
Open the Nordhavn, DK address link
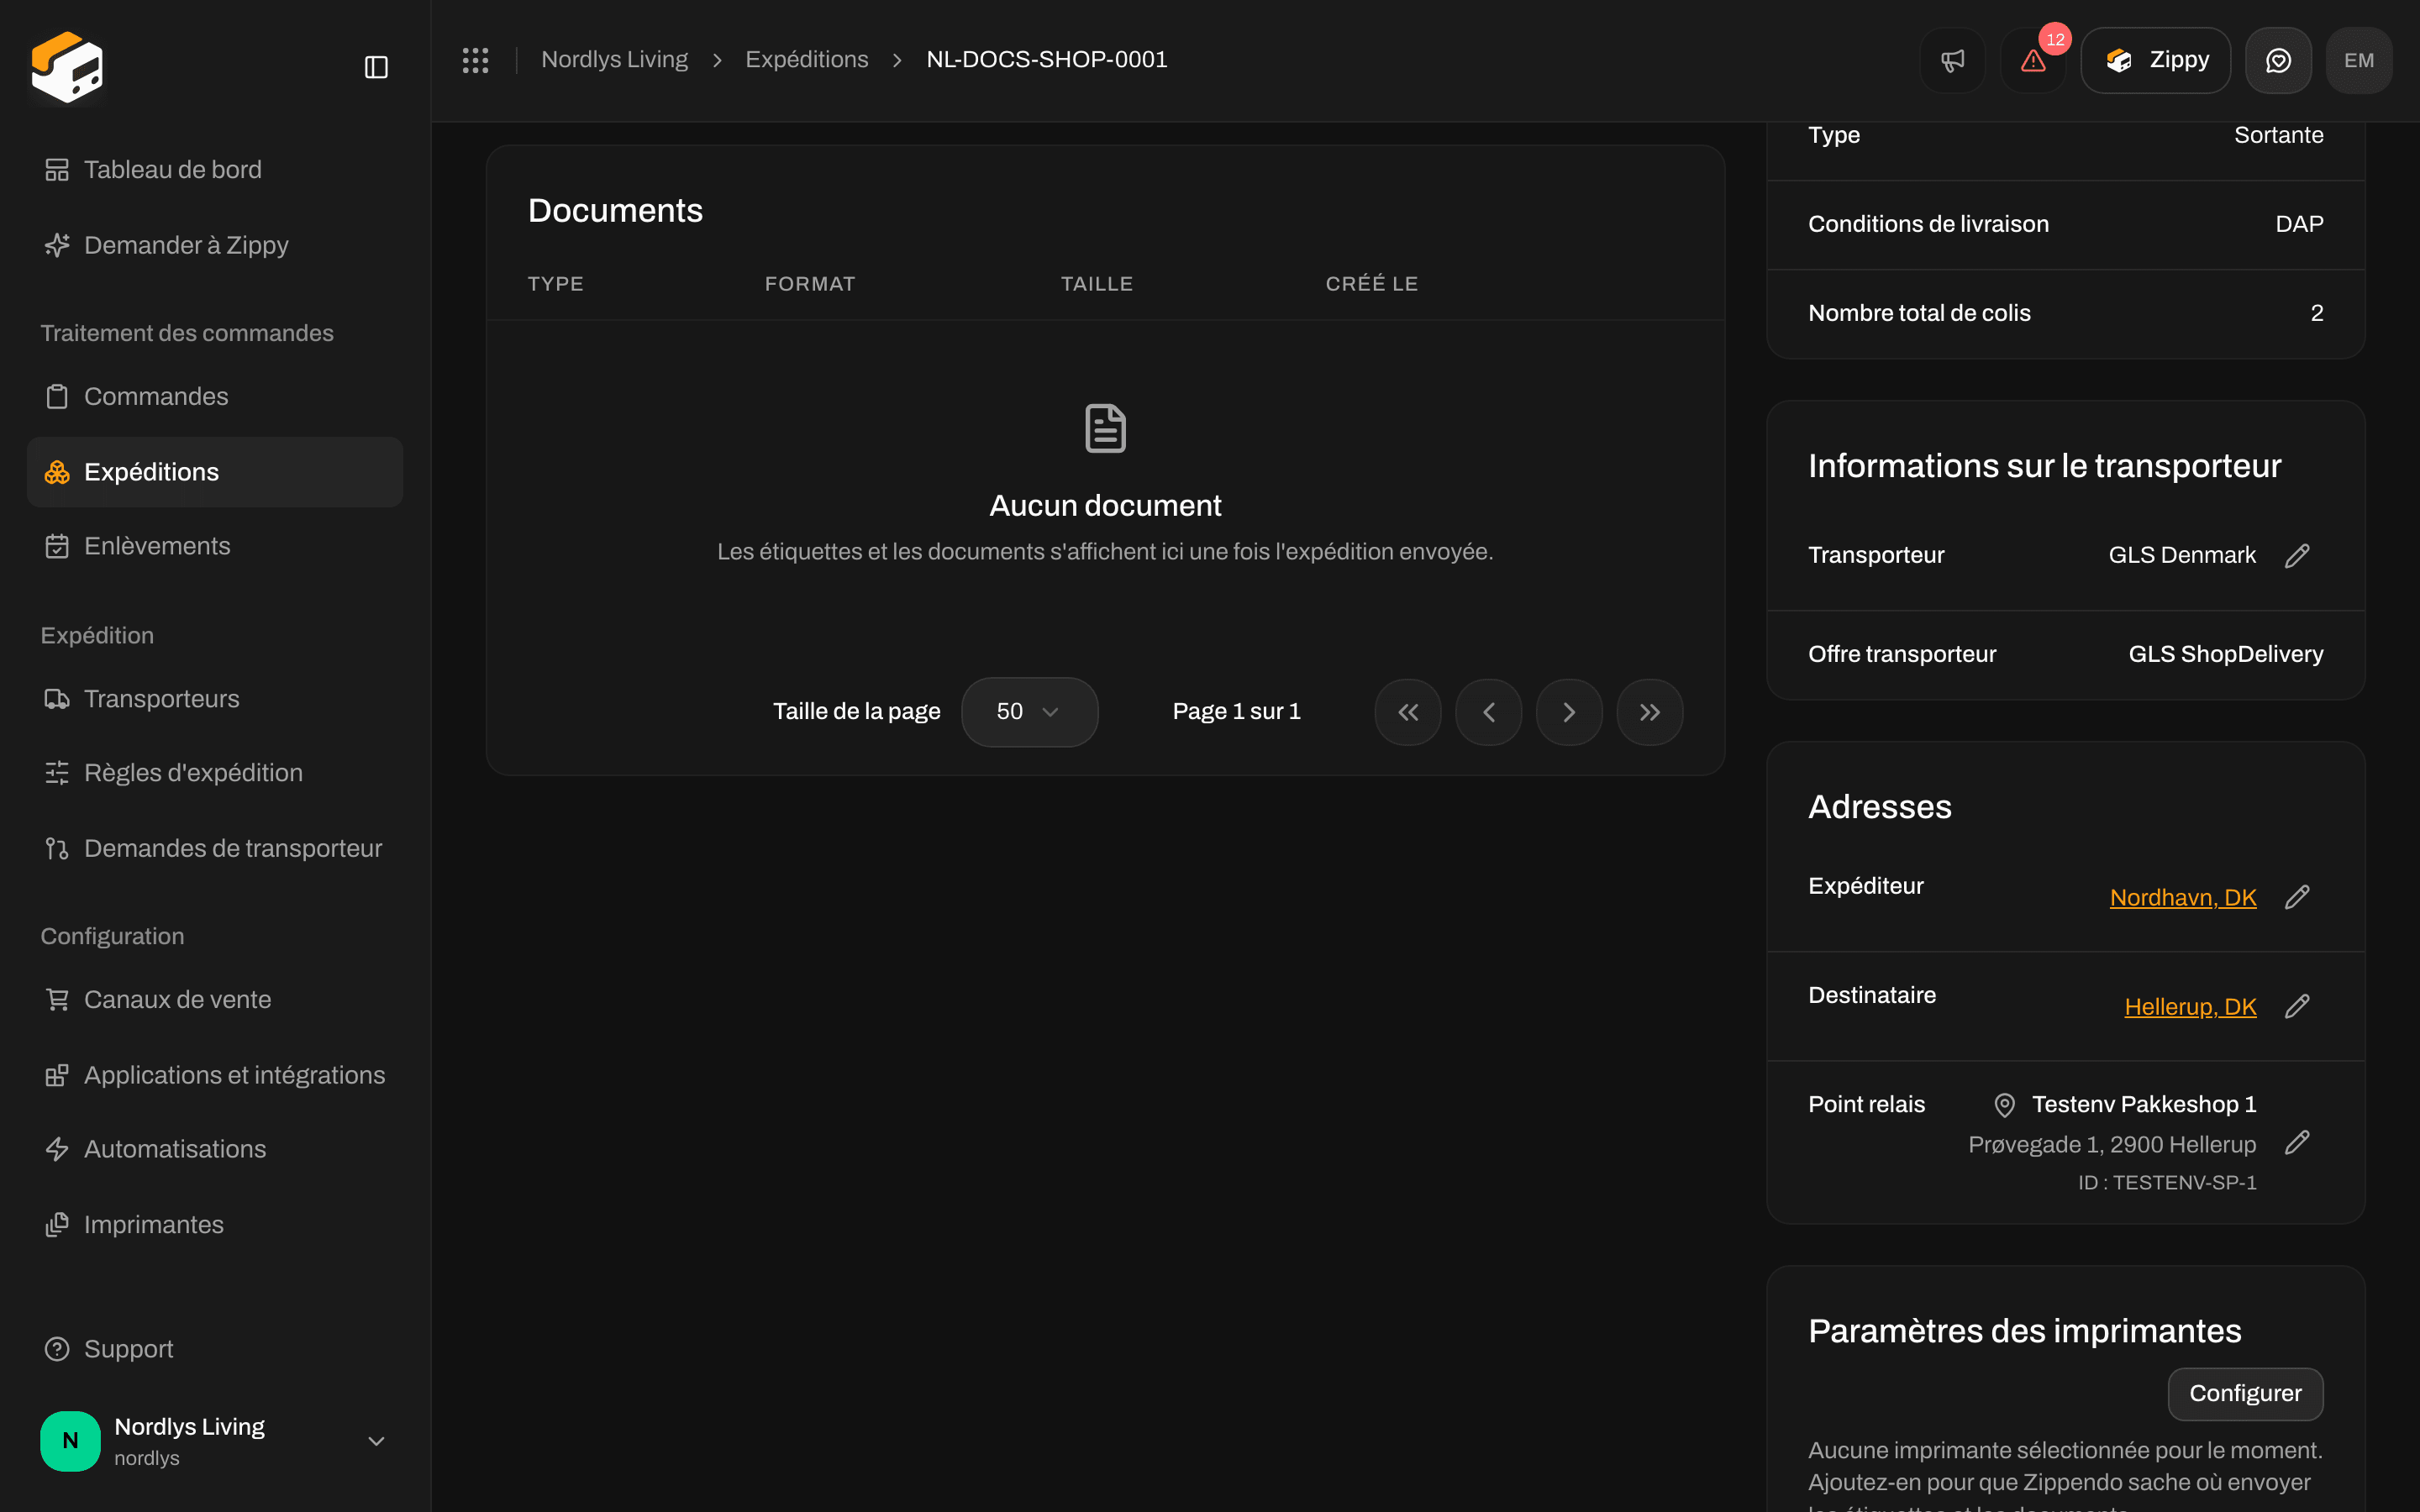pyautogui.click(x=2182, y=898)
